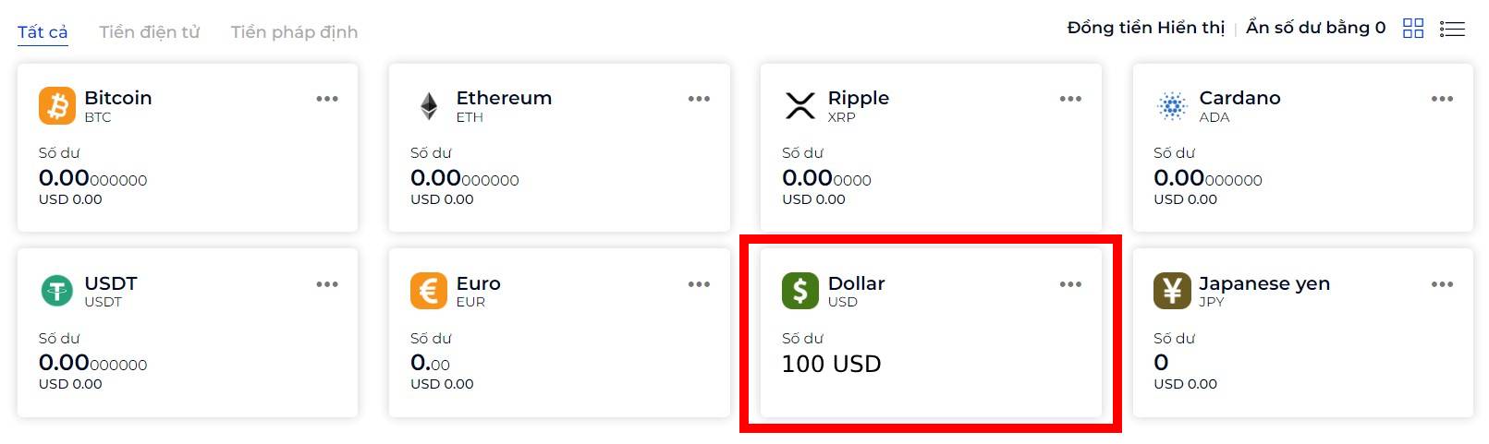The image size is (1489, 444).
Task: Open the three-dot menu on Bitcoin card
Action: (x=327, y=99)
